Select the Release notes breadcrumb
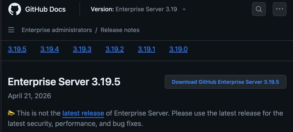 pos(120,30)
